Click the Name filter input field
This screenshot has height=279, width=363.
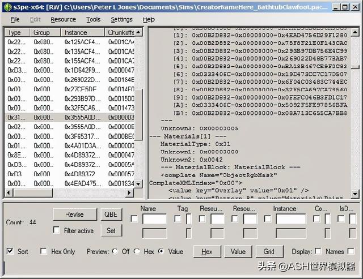coord(154,219)
